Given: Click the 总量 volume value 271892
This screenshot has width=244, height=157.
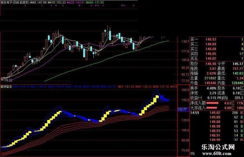Looking at the screenshot, I should (x=210, y=78).
